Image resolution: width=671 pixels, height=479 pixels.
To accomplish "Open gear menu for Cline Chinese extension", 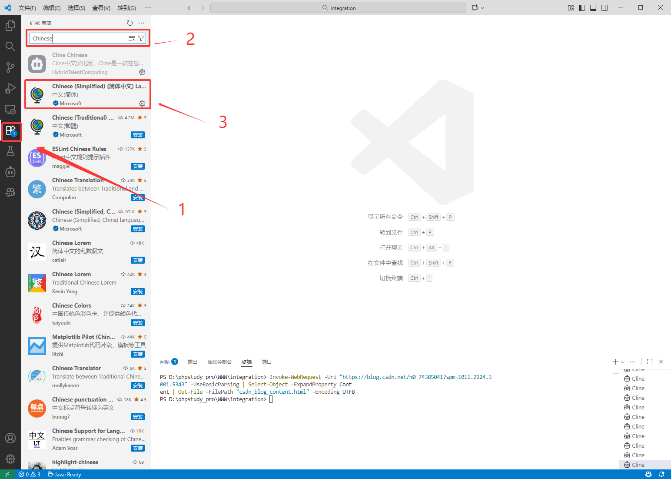I will coord(142,72).
